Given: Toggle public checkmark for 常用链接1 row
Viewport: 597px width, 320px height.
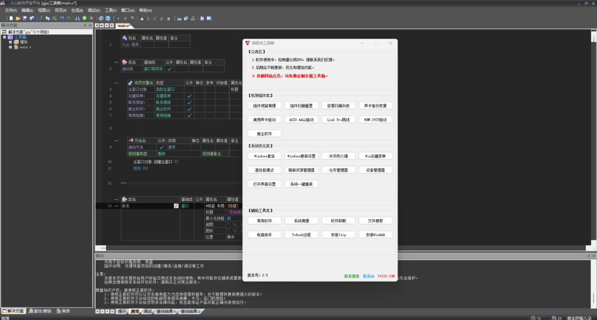Looking at the screenshot, I should click(189, 115).
